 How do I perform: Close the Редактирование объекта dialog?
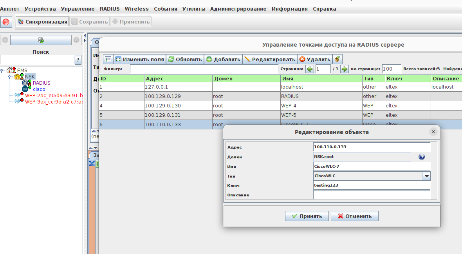point(433,132)
